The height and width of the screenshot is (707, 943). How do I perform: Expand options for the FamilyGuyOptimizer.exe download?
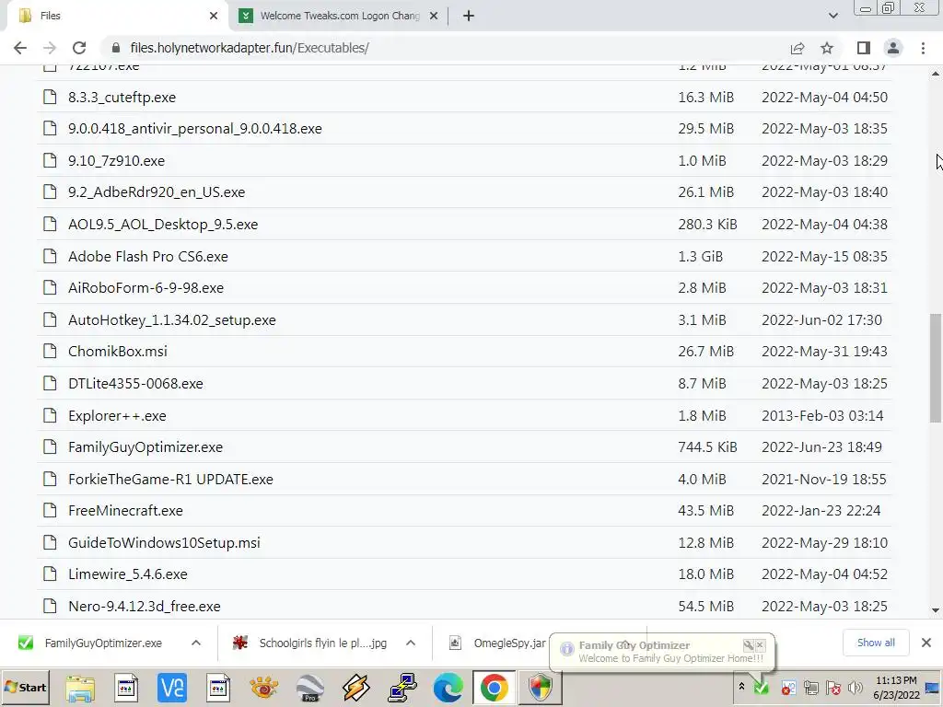pos(196,643)
